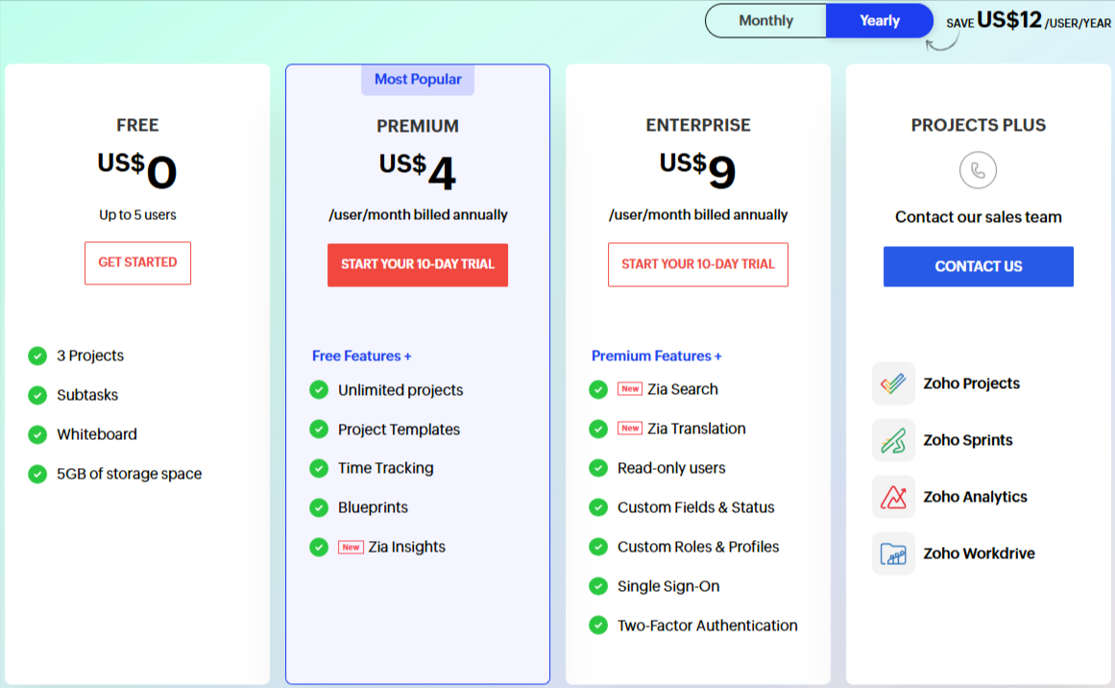
Task: Switch billing to Monthly
Action: click(x=765, y=20)
